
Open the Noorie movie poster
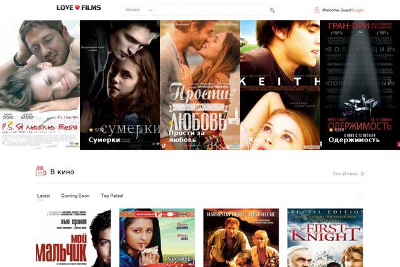(x=157, y=238)
